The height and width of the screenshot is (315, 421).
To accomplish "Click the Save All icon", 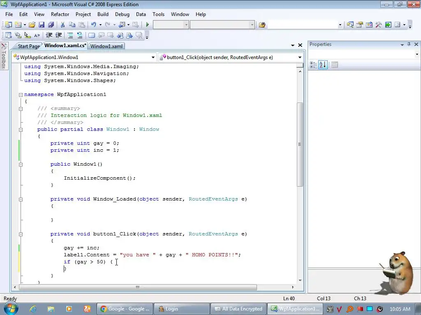I will (51, 25).
